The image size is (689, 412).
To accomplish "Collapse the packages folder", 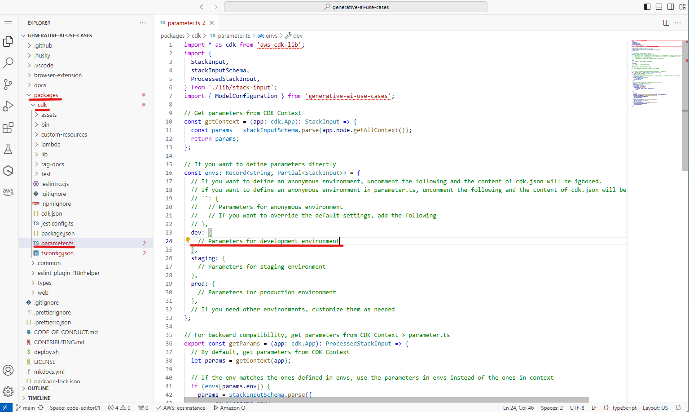I will [86, 95].
